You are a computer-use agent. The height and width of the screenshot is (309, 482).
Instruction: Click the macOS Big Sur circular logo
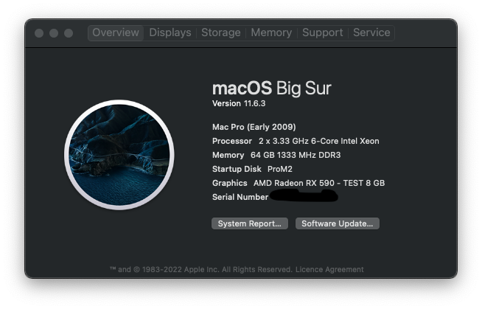pos(118,155)
